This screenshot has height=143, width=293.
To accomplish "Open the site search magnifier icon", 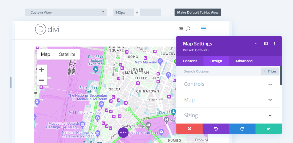I will tap(188, 29).
